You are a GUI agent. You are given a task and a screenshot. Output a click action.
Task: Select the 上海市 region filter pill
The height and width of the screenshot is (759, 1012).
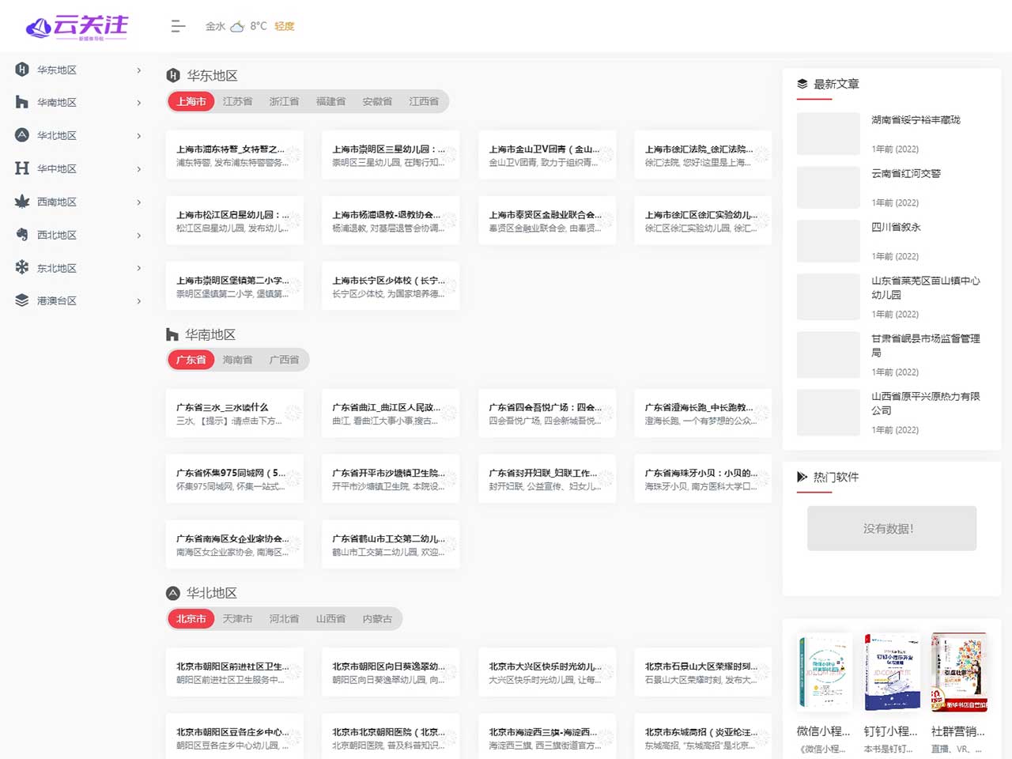190,101
